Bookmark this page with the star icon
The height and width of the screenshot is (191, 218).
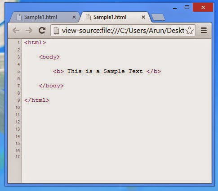tap(189, 31)
